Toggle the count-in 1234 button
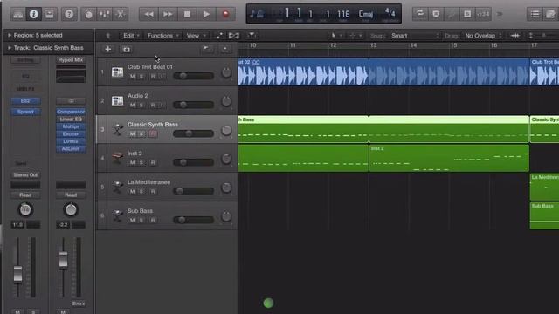Screen dimensions: 559x314 [x=483, y=14]
